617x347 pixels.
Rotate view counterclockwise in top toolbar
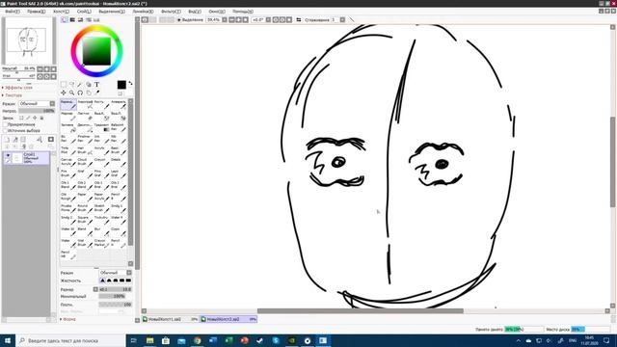(x=276, y=19)
